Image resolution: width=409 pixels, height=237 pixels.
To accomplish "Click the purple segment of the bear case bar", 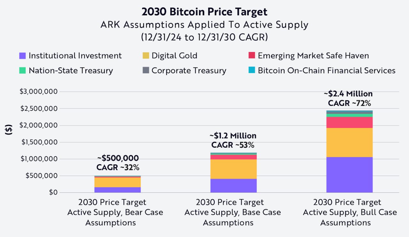I will click(118, 190).
